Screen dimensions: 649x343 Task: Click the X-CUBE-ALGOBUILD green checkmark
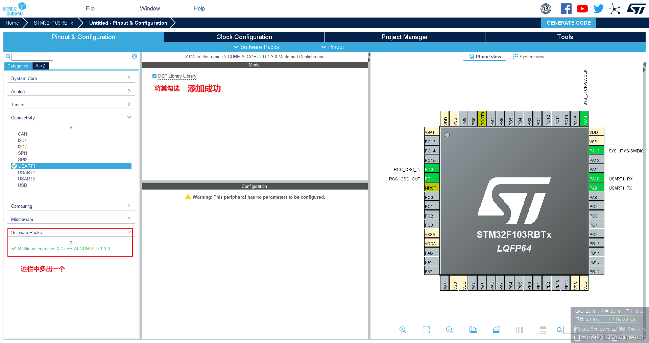click(14, 249)
